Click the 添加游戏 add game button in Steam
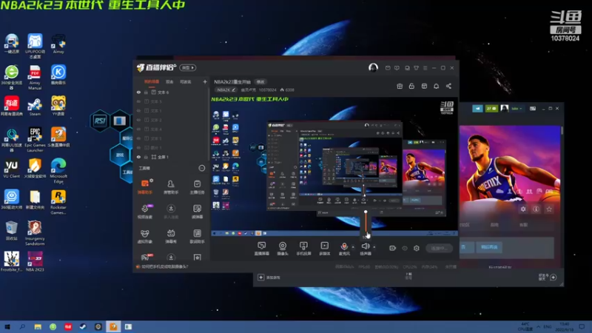Viewport: 592px width, 333px height. coord(269,277)
